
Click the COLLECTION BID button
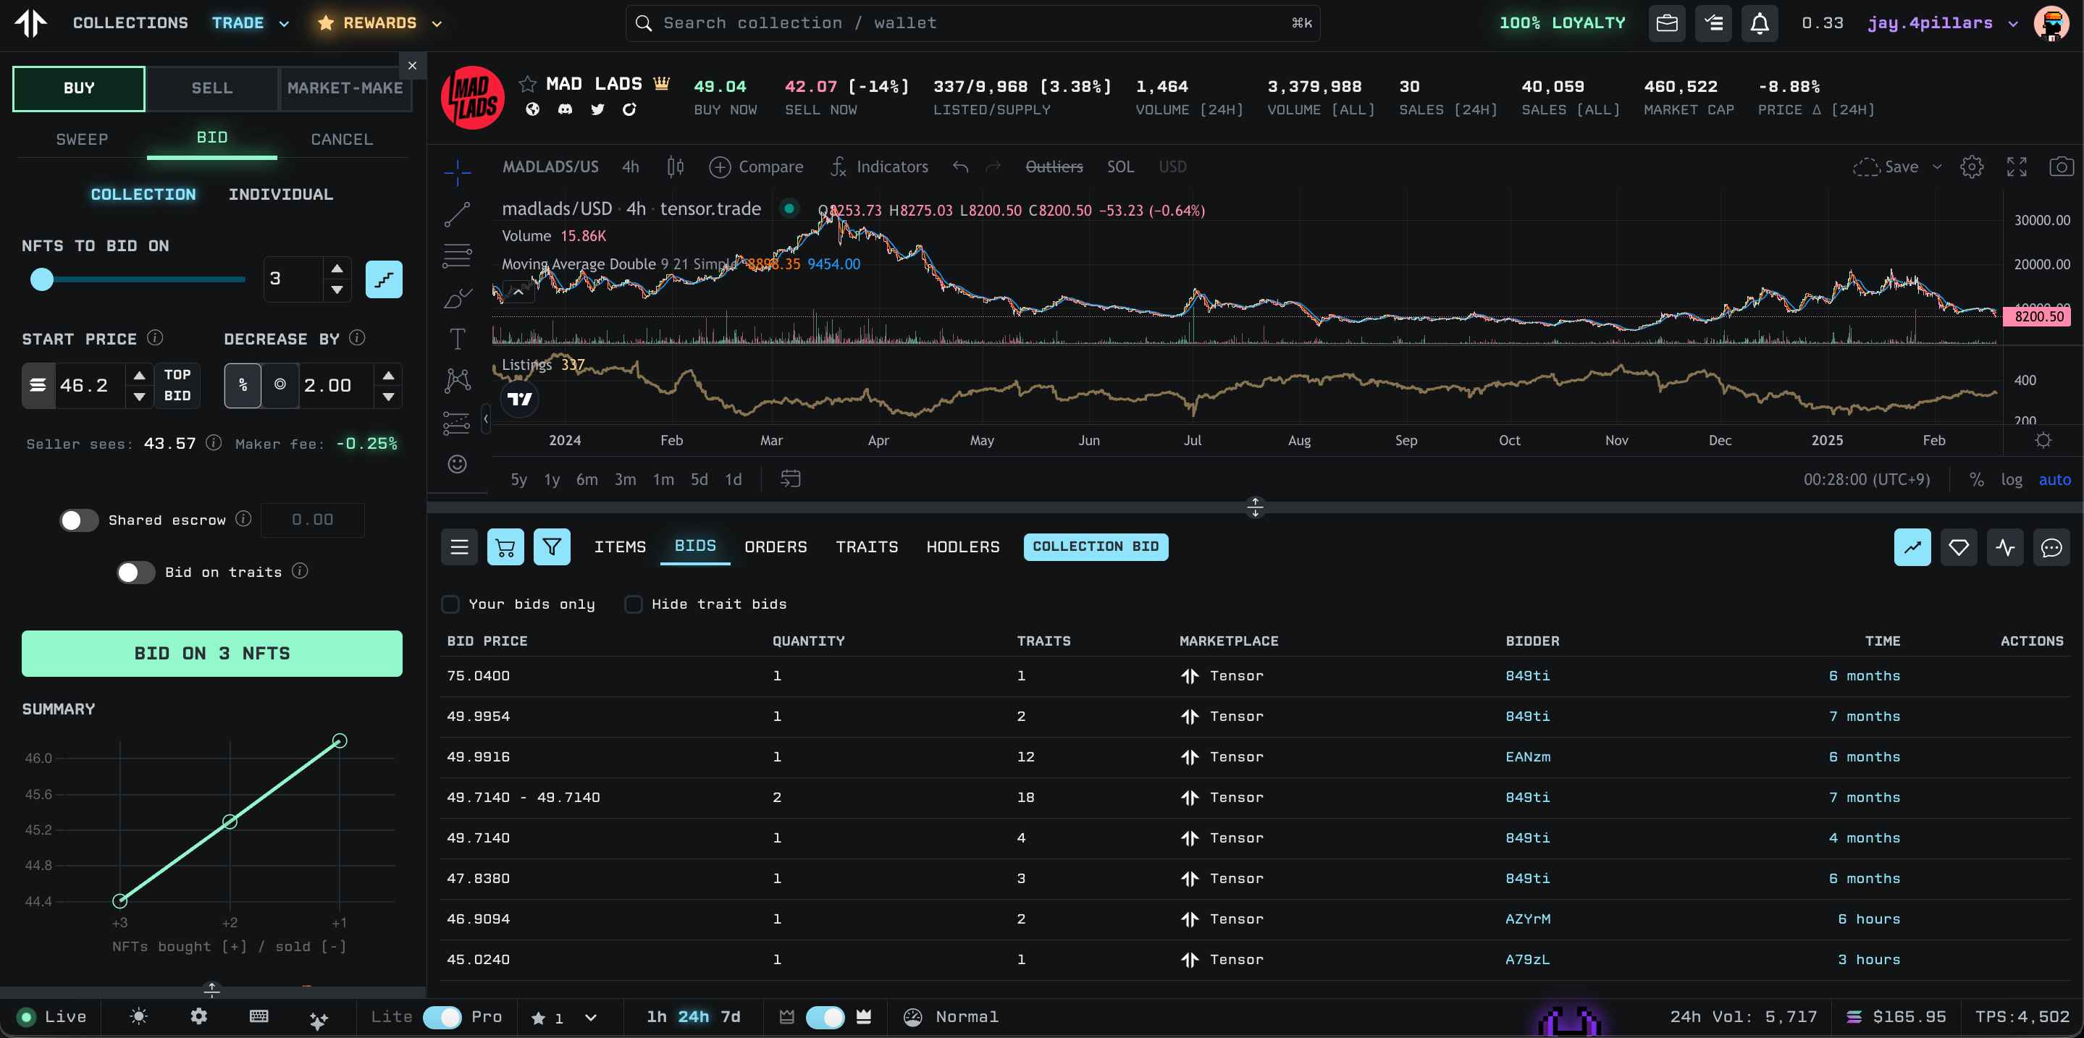coord(1096,547)
